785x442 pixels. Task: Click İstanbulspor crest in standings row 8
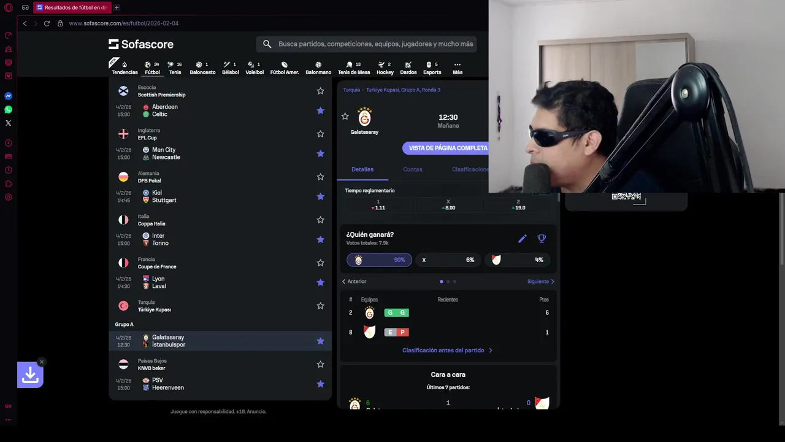pyautogui.click(x=369, y=332)
